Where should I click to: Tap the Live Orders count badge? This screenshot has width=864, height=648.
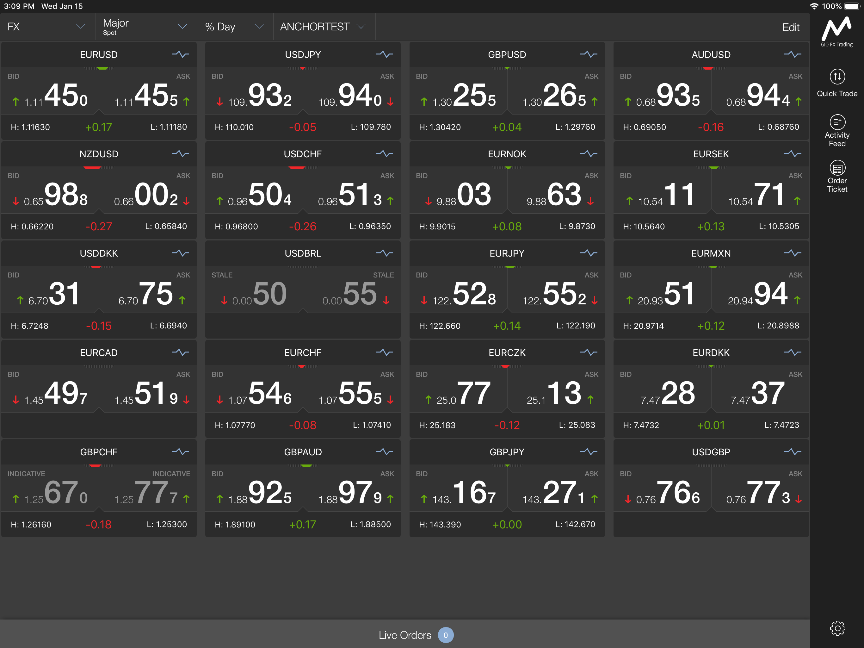point(445,635)
